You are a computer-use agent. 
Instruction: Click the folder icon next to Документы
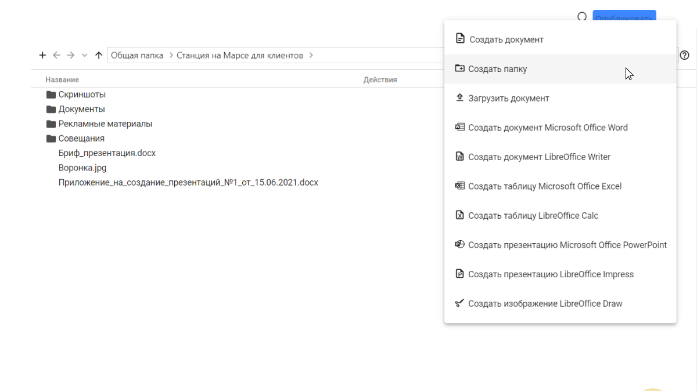pos(51,109)
